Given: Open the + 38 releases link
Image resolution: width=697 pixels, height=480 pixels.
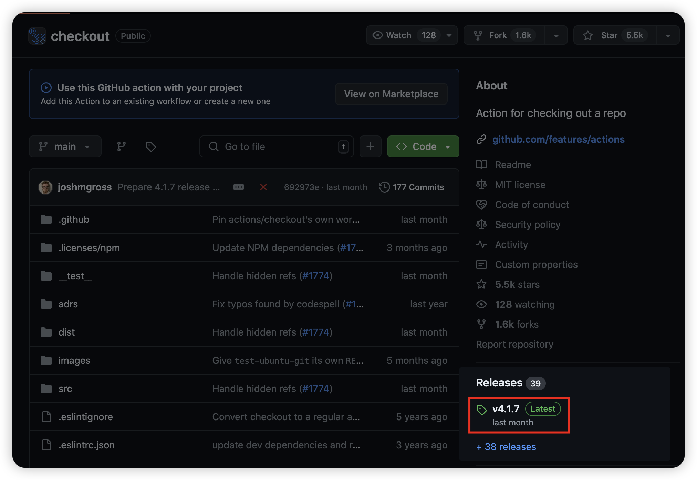Looking at the screenshot, I should [506, 447].
